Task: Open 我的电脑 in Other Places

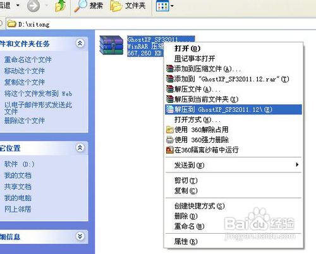Action: pos(18,198)
